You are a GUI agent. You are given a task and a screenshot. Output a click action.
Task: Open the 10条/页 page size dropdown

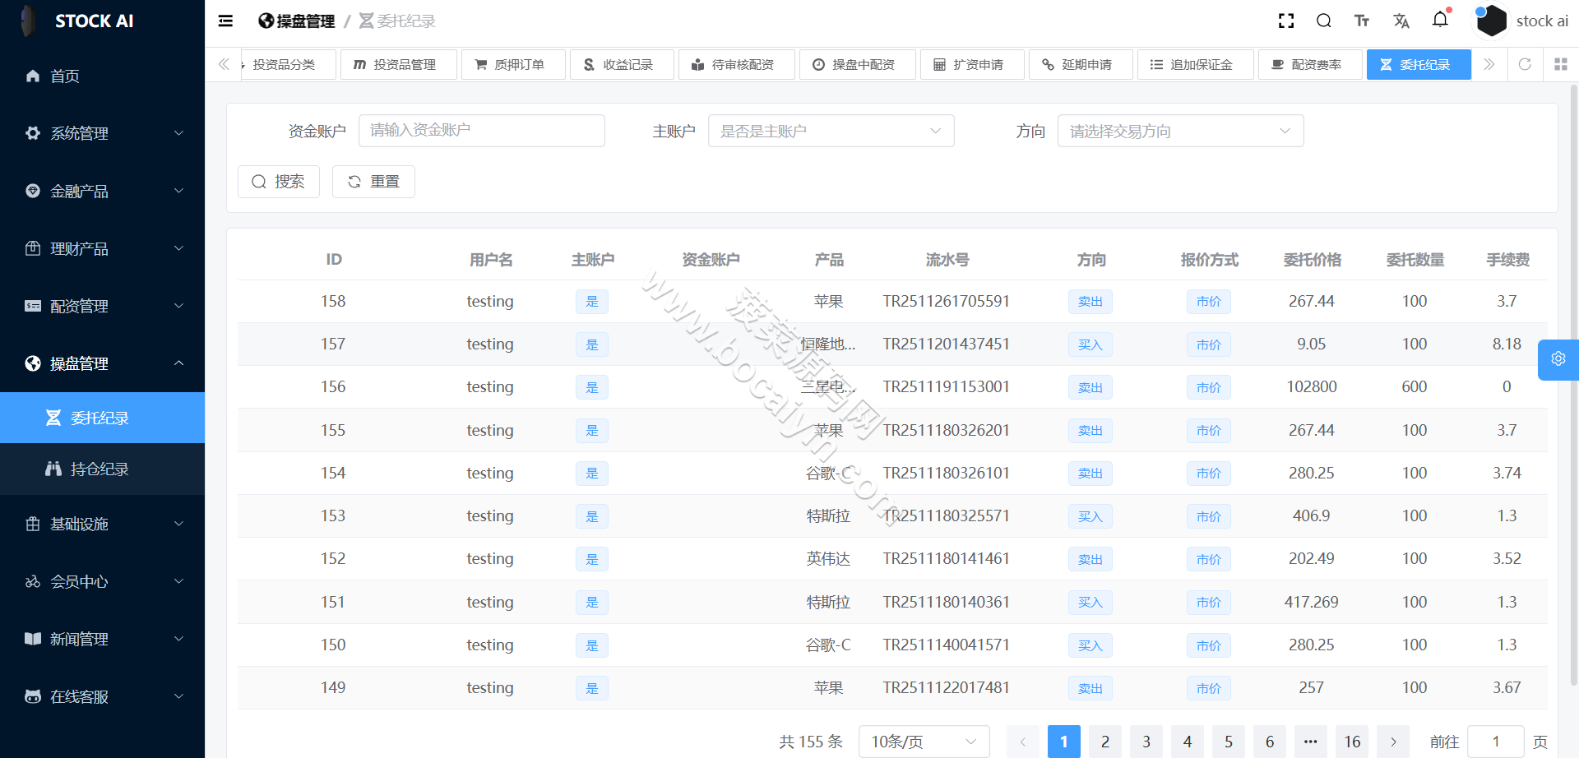click(x=924, y=742)
